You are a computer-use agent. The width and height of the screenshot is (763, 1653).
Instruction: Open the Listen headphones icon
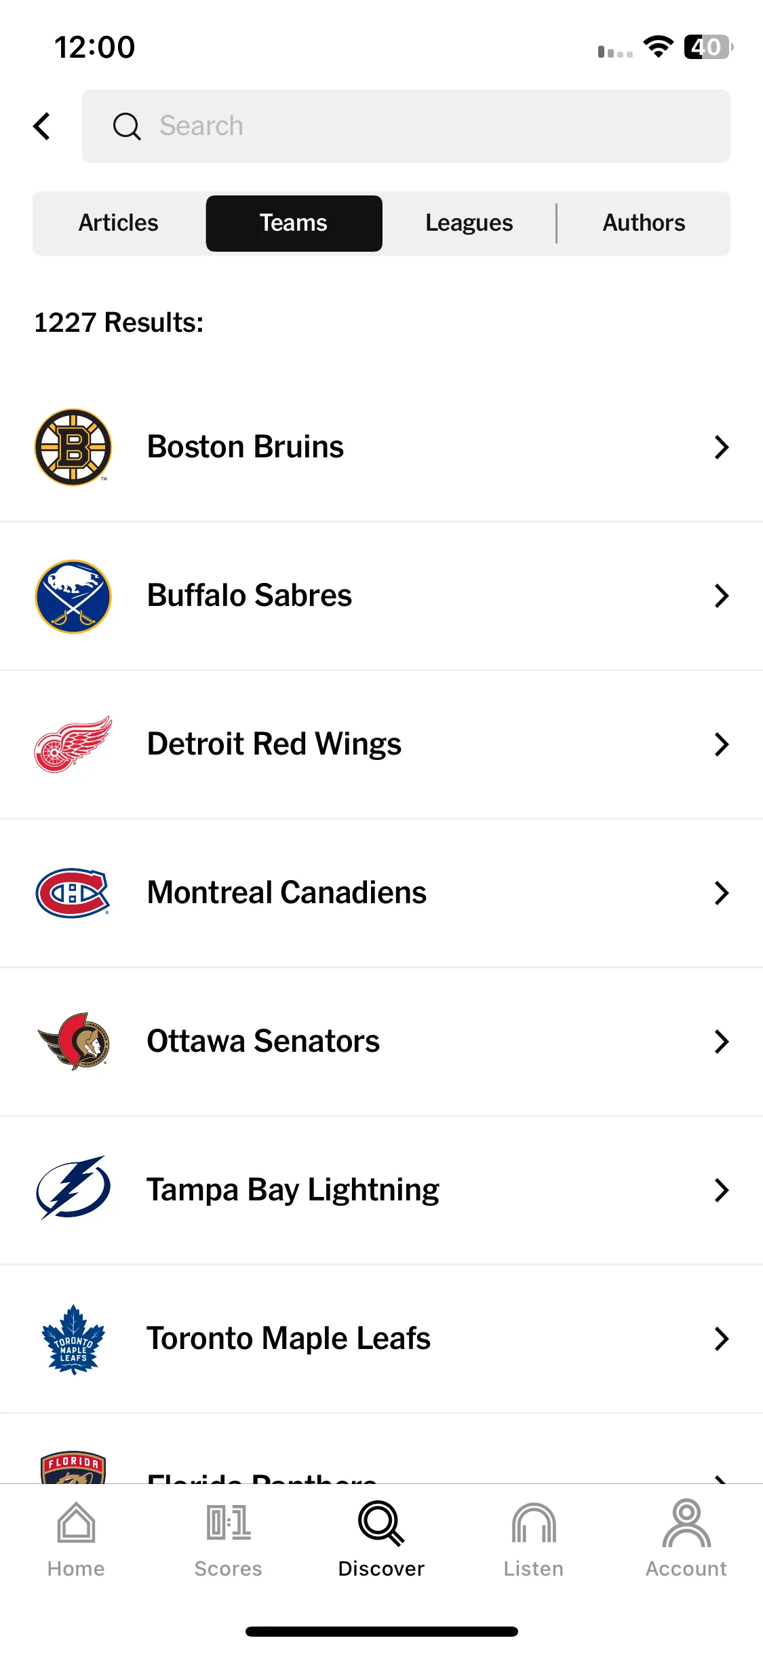(534, 1523)
